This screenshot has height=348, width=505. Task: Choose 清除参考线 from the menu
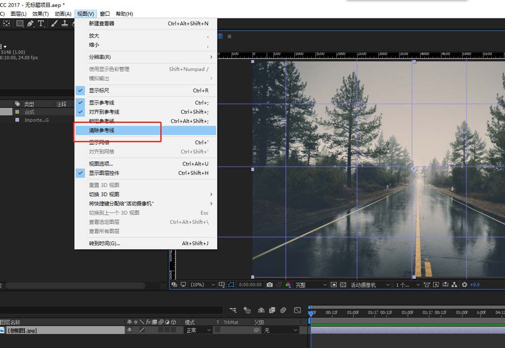click(146, 130)
